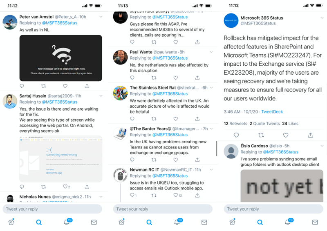
Task: Open tweet options chevron for Peter van Amstel
Action: point(101,17)
